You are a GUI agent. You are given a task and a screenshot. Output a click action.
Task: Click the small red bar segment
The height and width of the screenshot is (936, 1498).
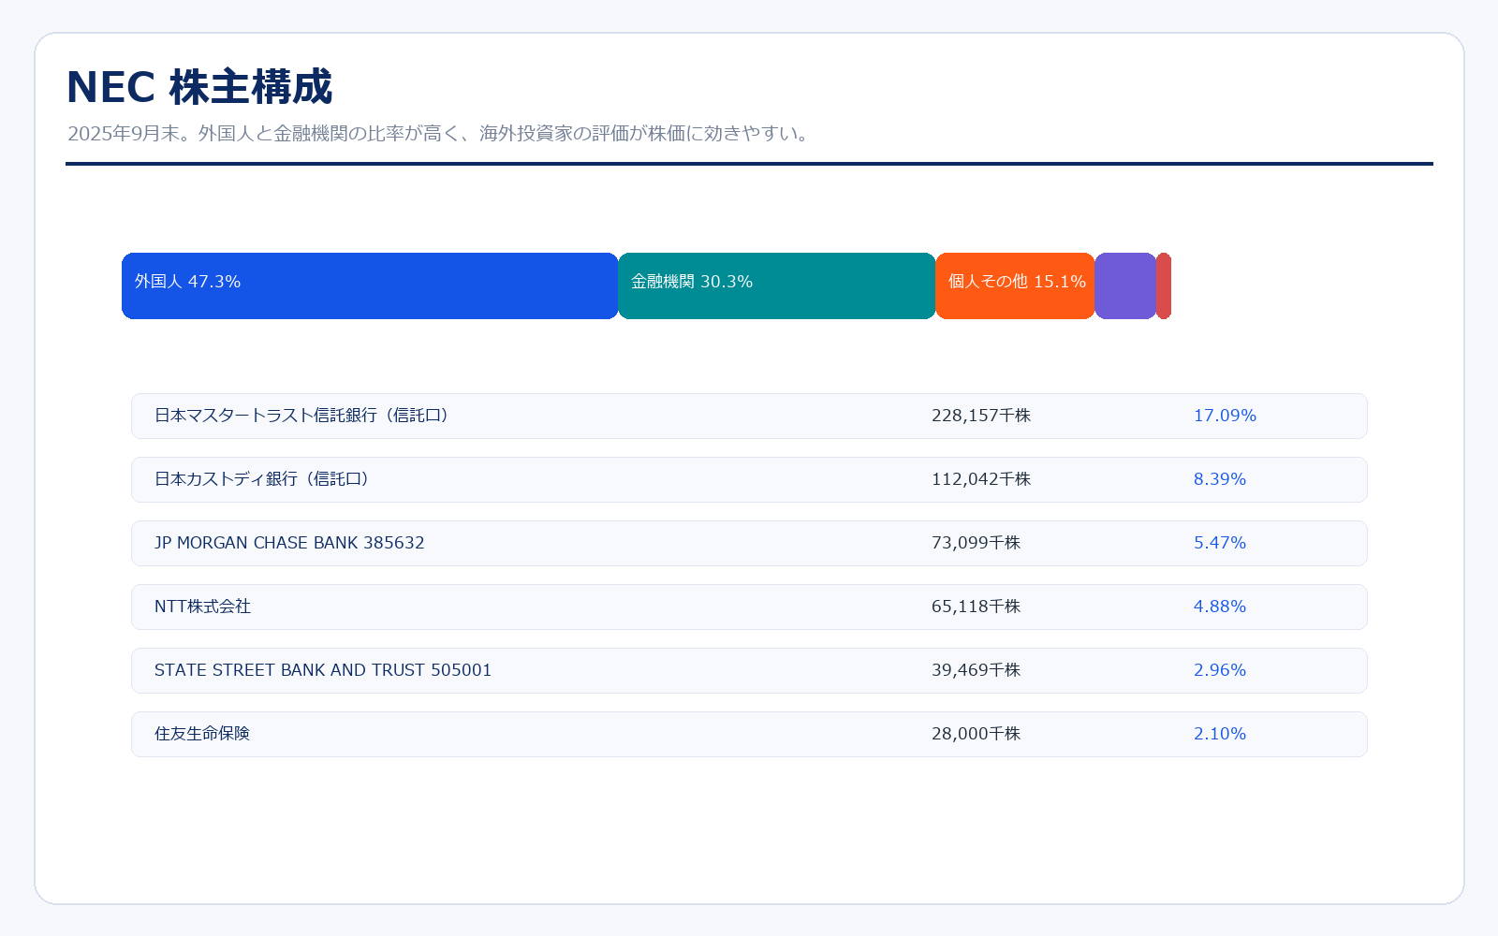pyautogui.click(x=1164, y=285)
